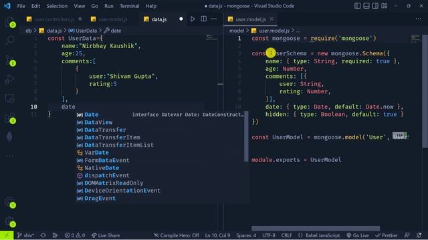This screenshot has height=240, width=428.
Task: Select DragEvent suggestion
Action: tap(160, 199)
